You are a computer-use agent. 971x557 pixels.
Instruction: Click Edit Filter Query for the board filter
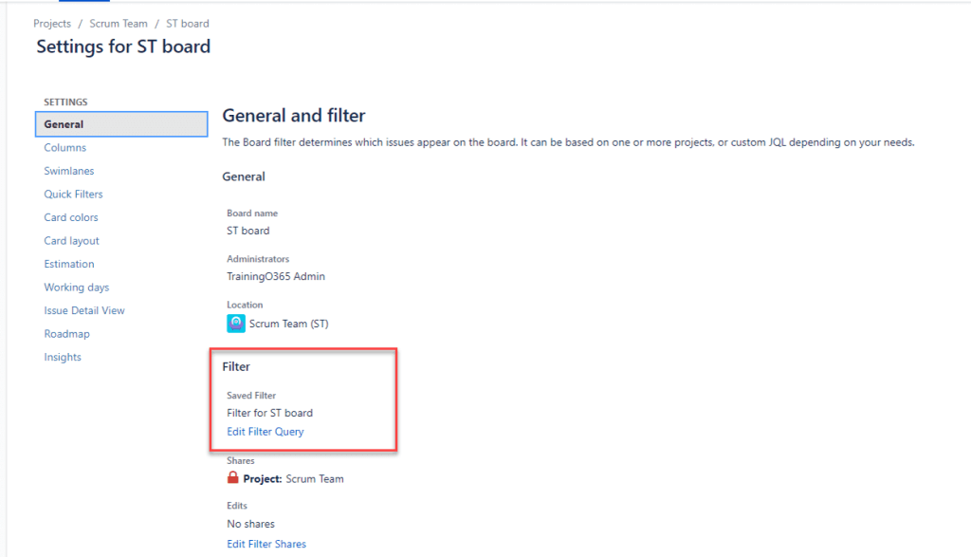click(x=264, y=431)
